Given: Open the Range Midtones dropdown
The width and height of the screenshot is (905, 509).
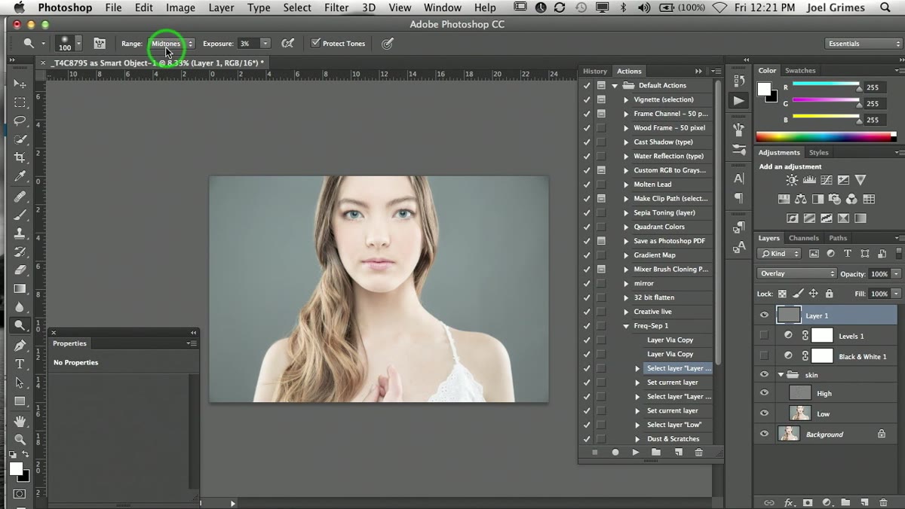Looking at the screenshot, I should (x=171, y=44).
